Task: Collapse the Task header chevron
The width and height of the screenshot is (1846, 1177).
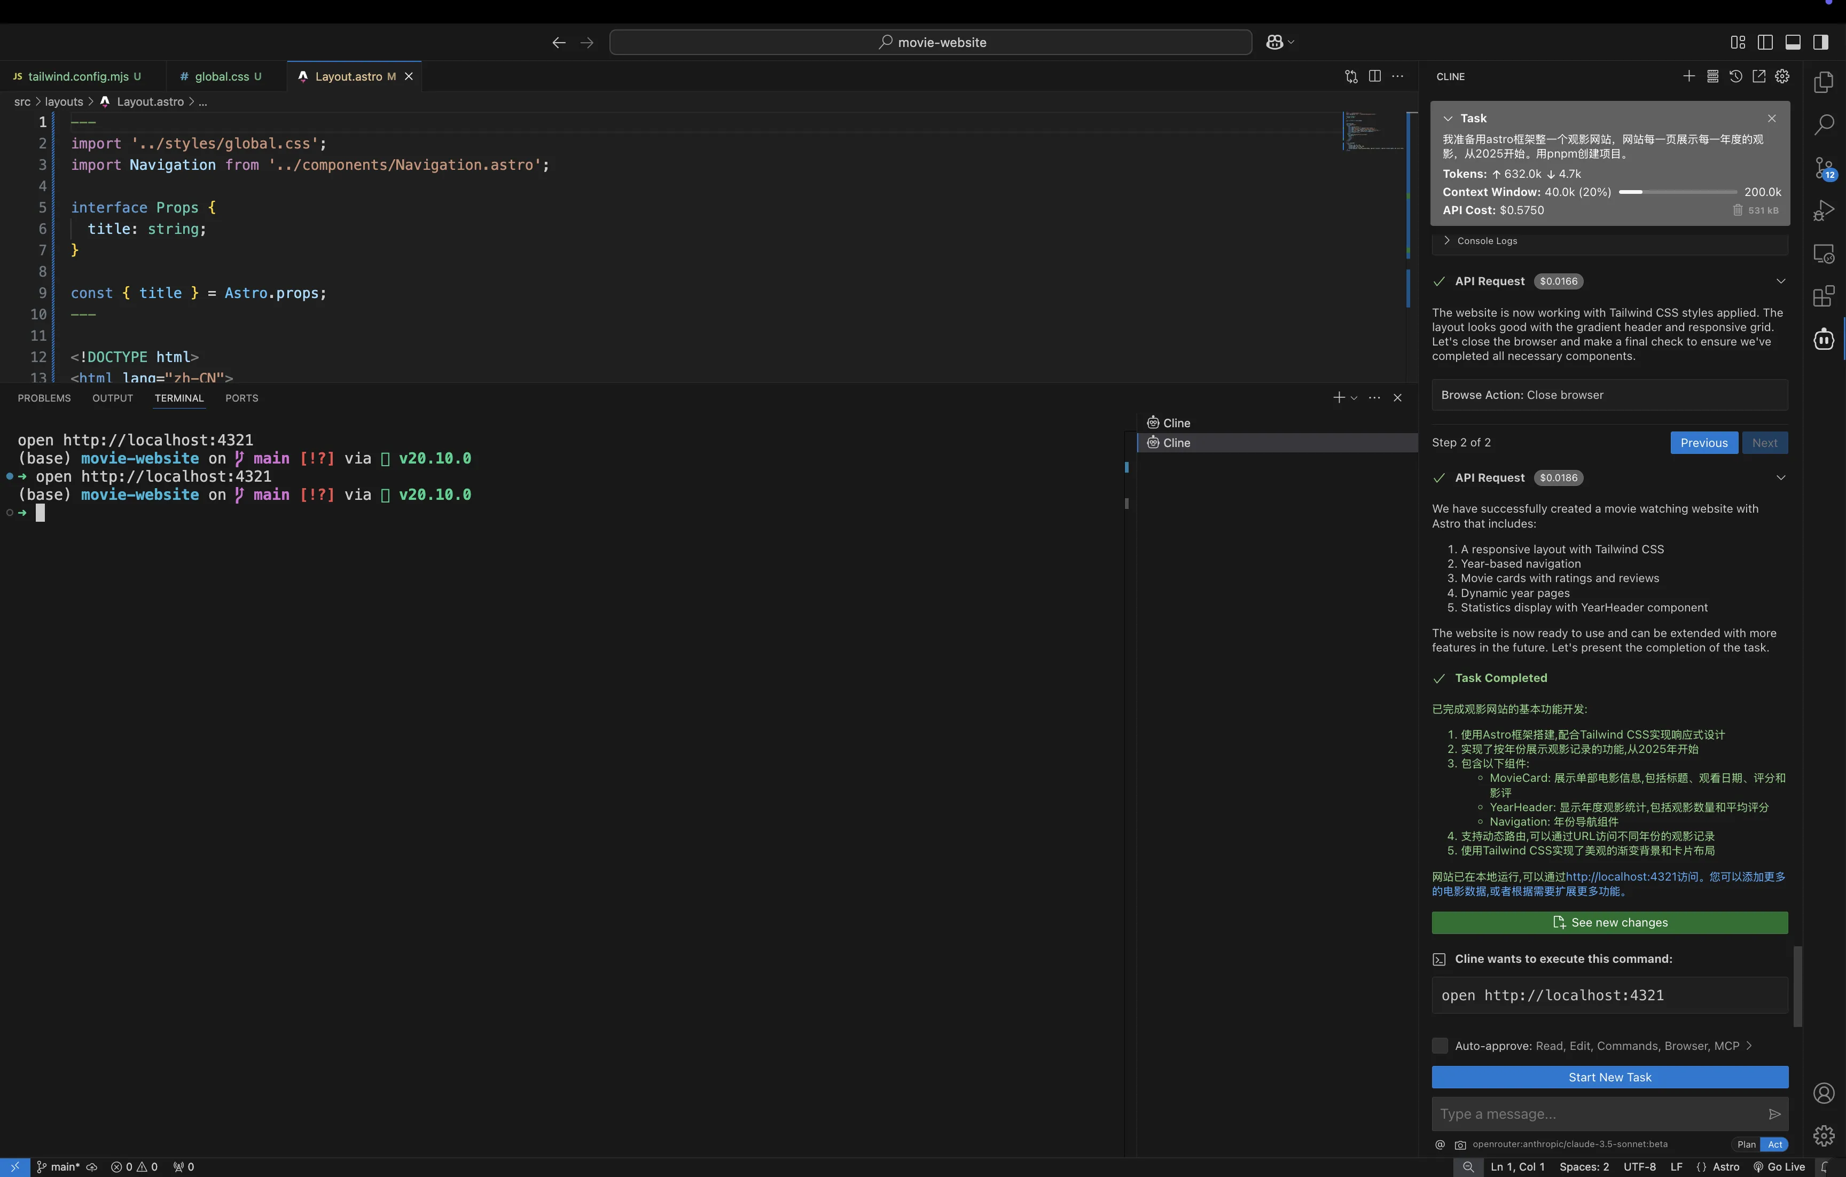Action: pyautogui.click(x=1448, y=118)
